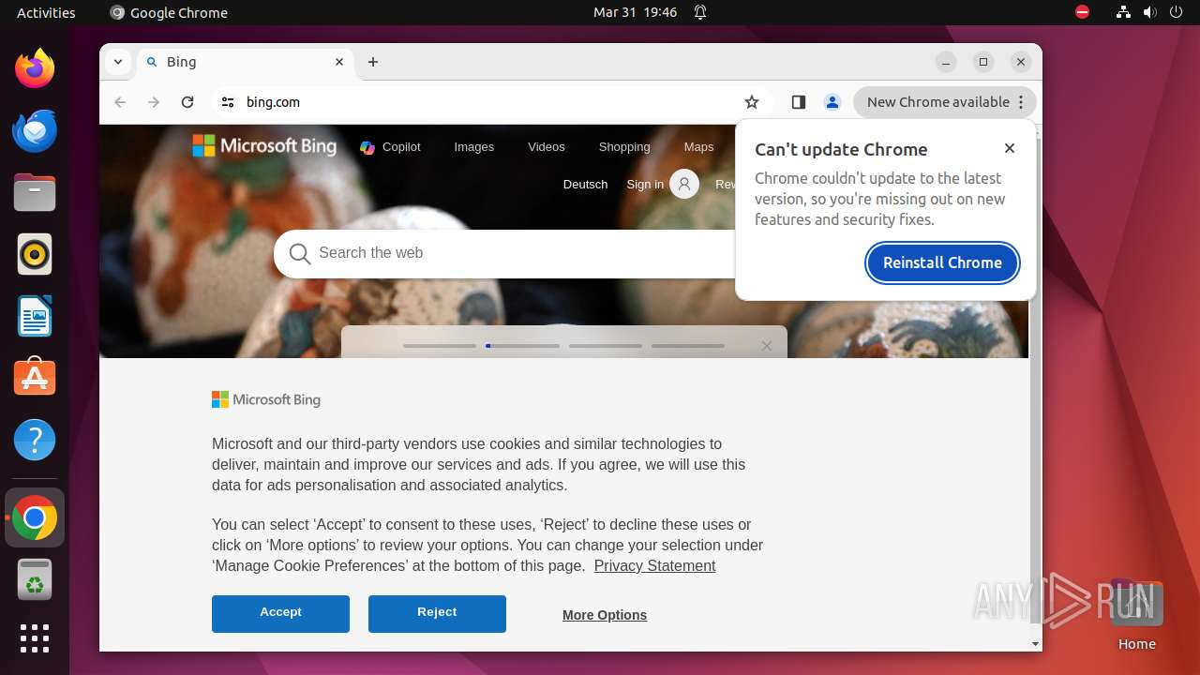Click the search magnifier icon
The height and width of the screenshot is (675, 1200).
click(300, 253)
